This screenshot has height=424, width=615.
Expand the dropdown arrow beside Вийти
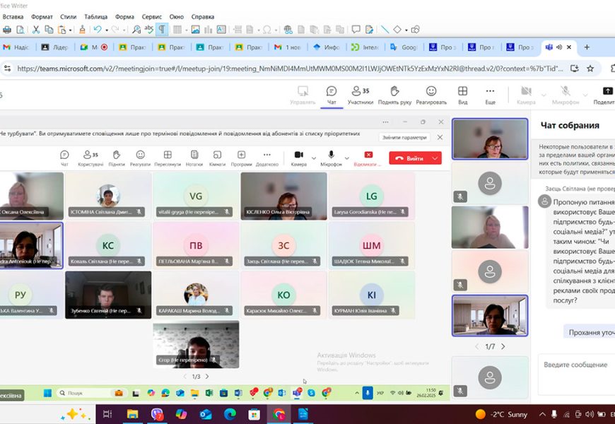(x=436, y=158)
